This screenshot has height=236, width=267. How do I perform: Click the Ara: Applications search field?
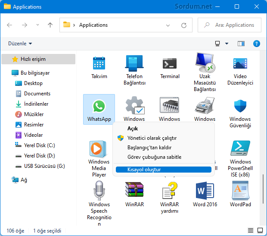pos(230,25)
